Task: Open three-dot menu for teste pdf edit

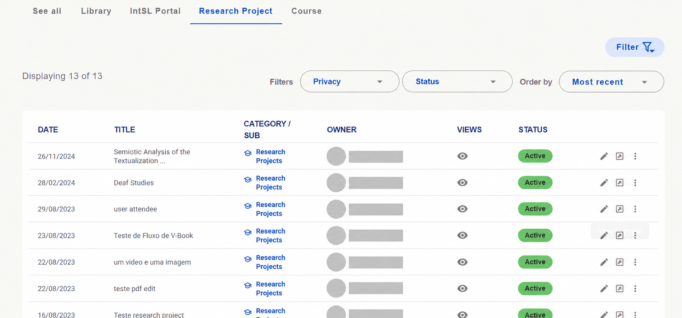Action: click(635, 288)
